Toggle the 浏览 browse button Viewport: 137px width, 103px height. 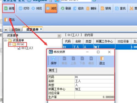51,9
